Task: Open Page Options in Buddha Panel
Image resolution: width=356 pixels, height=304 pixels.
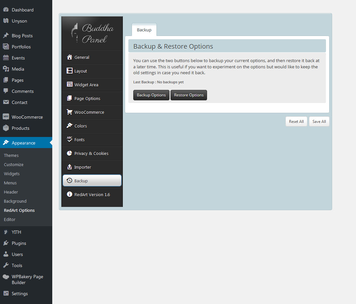Action: tap(87, 98)
